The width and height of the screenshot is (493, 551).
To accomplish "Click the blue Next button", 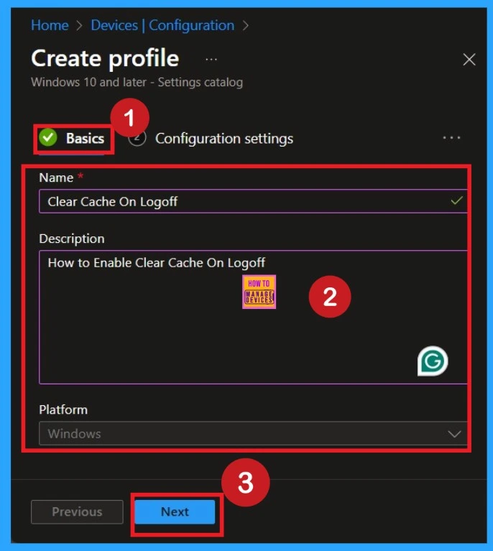I will coord(175,512).
